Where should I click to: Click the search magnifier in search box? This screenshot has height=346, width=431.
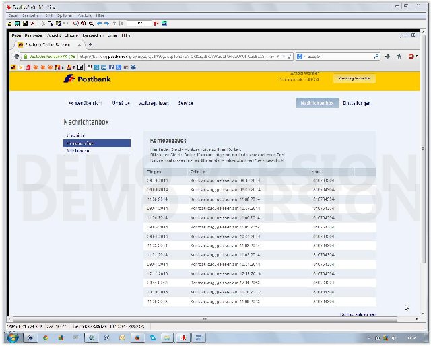click(376, 57)
